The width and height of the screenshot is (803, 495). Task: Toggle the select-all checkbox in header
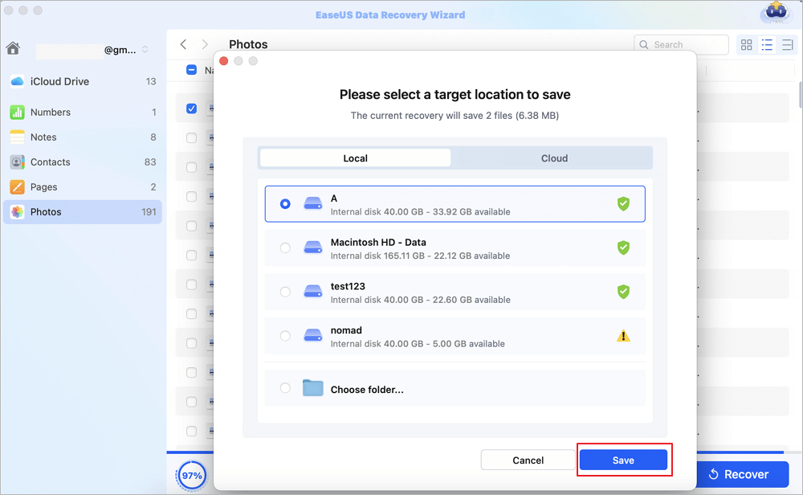point(192,70)
